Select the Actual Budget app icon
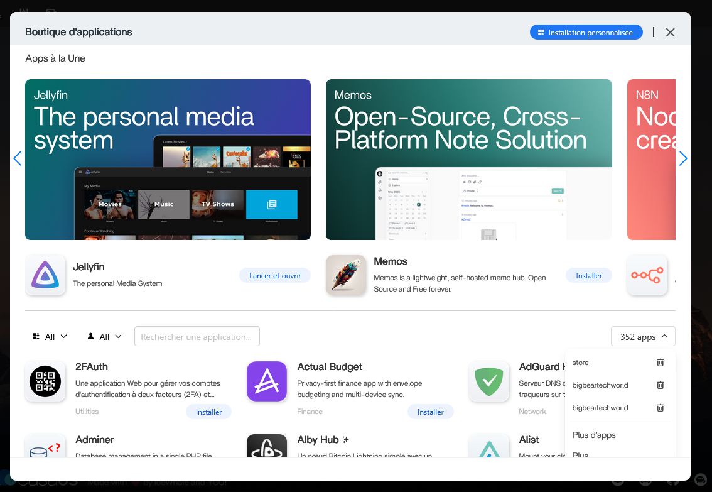712x492 pixels. click(x=267, y=381)
